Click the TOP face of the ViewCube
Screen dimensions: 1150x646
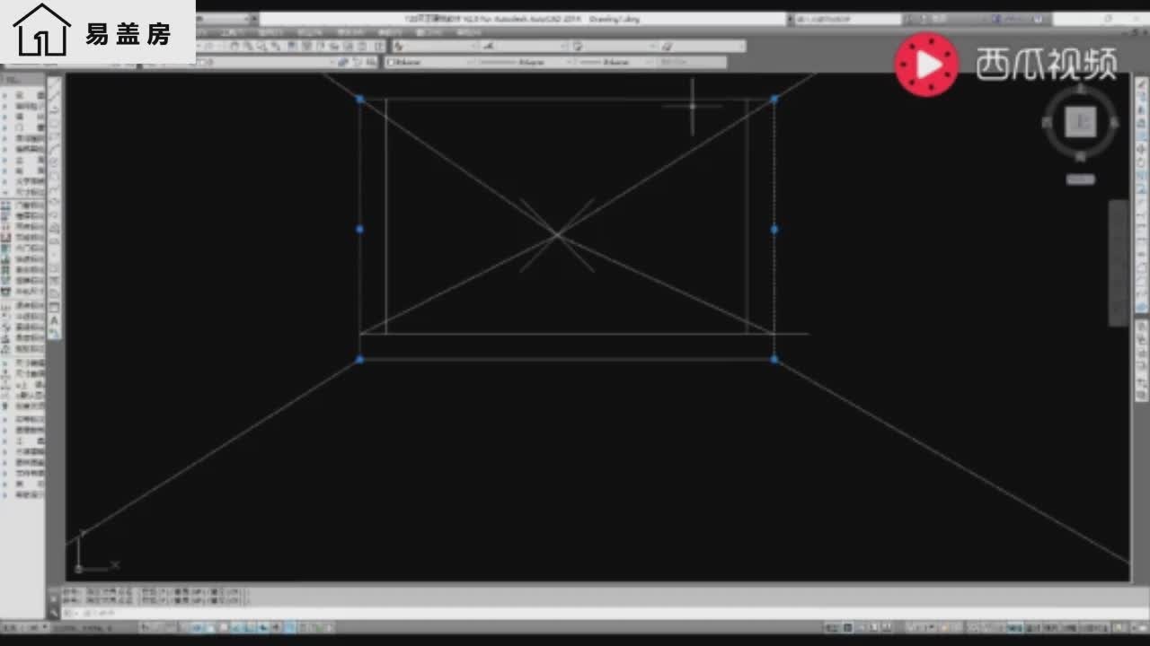pos(1081,122)
